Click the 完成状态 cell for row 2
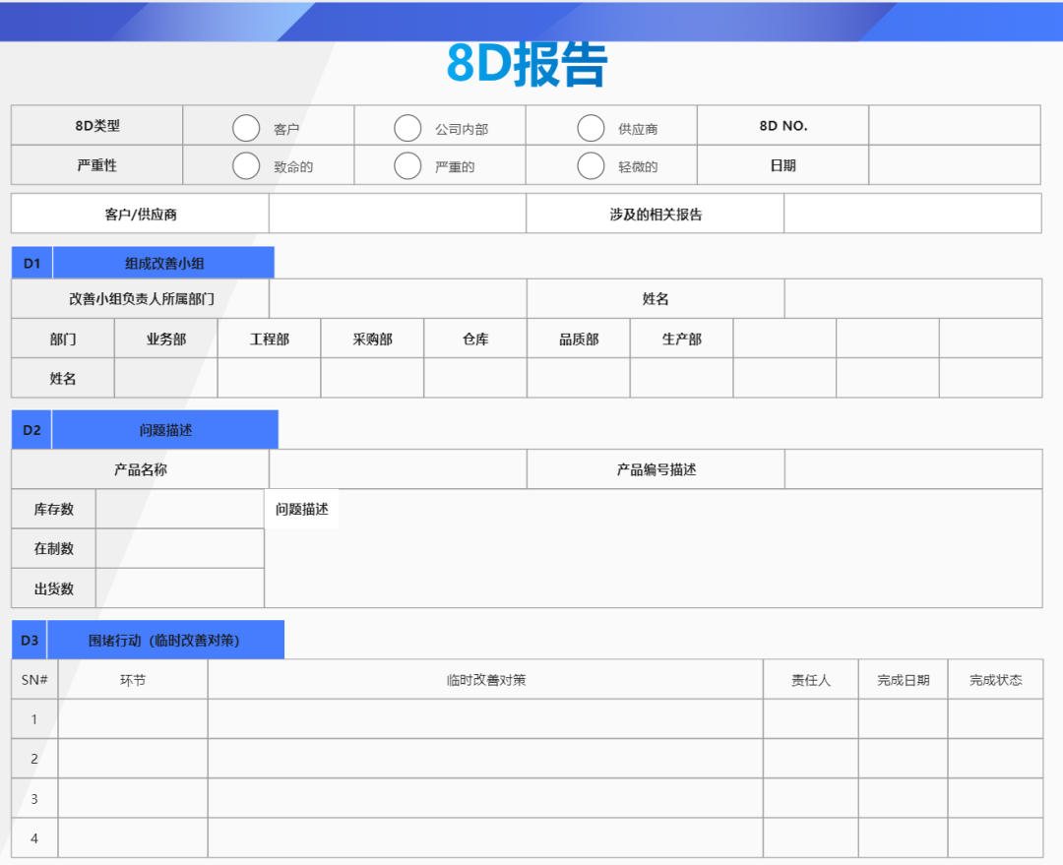Image resolution: width=1063 pixels, height=865 pixels. (x=995, y=759)
